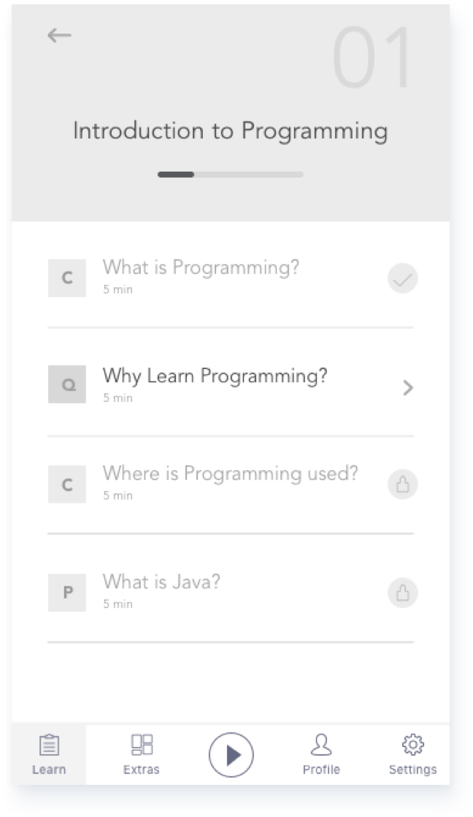Click the course progress bar

(x=231, y=175)
